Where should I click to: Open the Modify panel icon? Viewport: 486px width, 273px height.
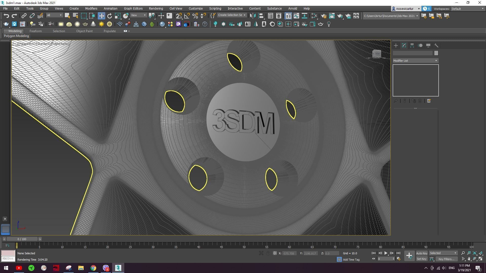pyautogui.click(x=404, y=45)
